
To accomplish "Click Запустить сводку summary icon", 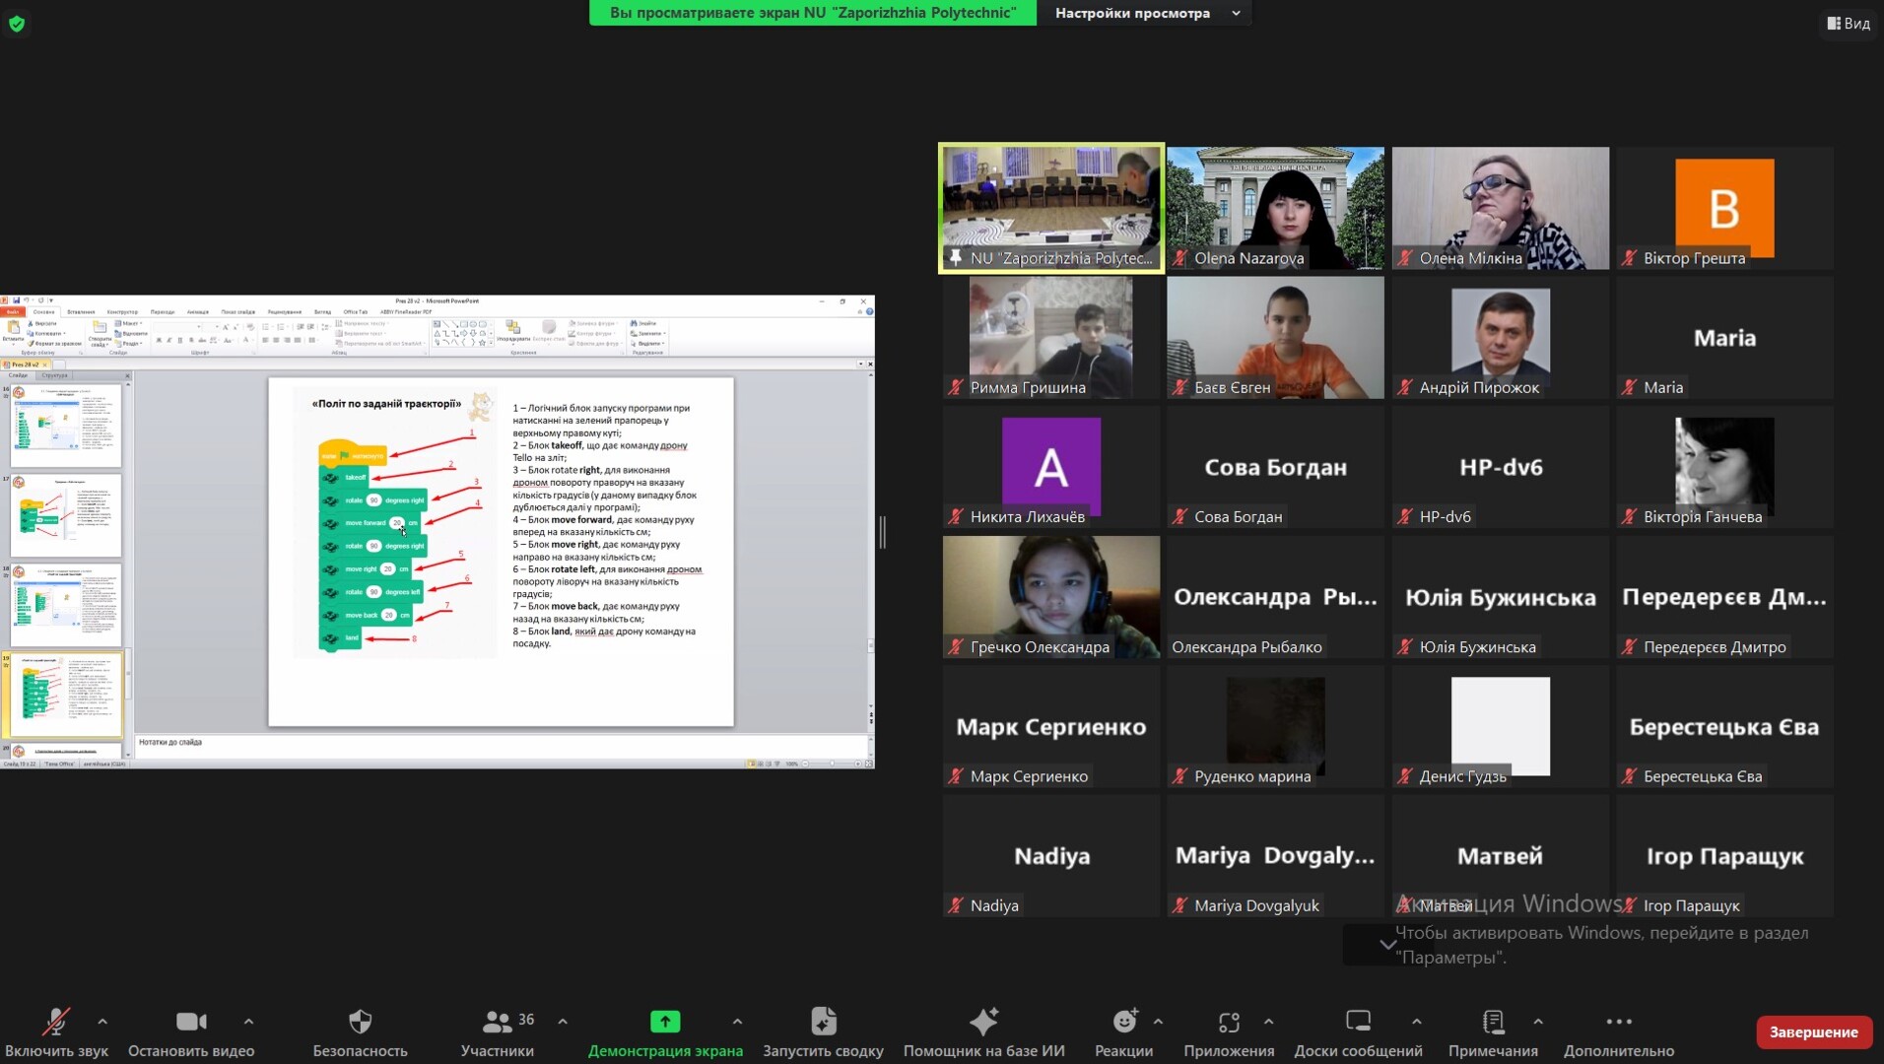I will pyautogui.click(x=823, y=1023).
